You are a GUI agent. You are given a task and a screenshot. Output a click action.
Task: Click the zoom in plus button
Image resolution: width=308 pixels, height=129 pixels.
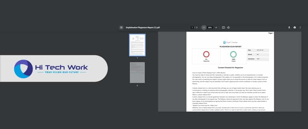(x=216, y=28)
